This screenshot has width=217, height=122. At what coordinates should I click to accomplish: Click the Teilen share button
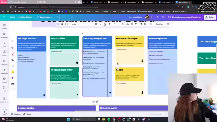(210, 17)
